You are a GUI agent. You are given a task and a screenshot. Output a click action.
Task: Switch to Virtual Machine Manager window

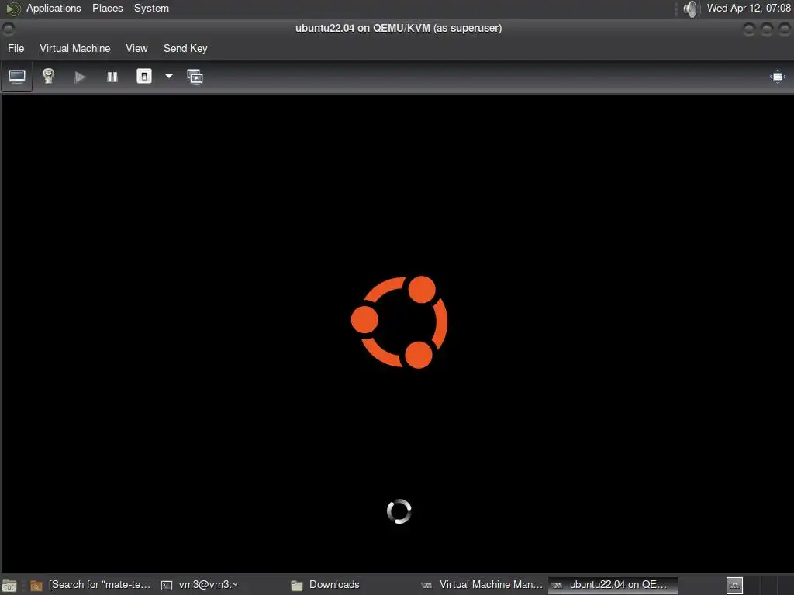click(482, 585)
